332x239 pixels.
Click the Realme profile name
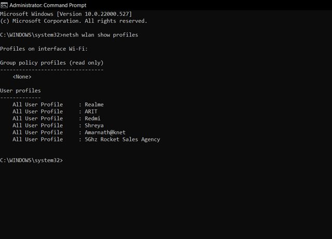pyautogui.click(x=94, y=105)
